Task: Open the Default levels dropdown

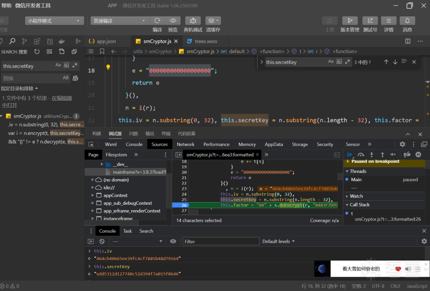Action: (278, 241)
